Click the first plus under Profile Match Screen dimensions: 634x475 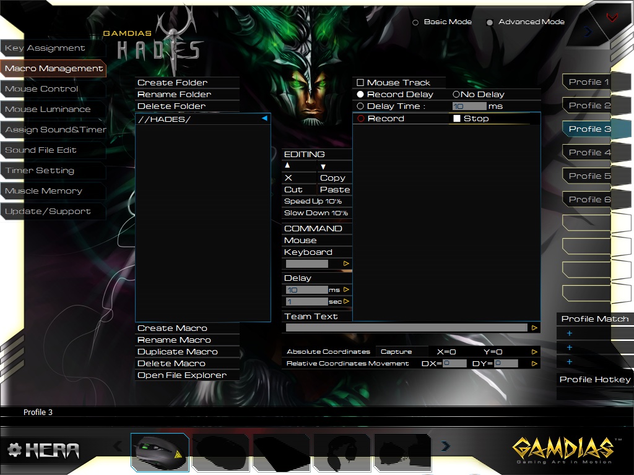(x=570, y=333)
